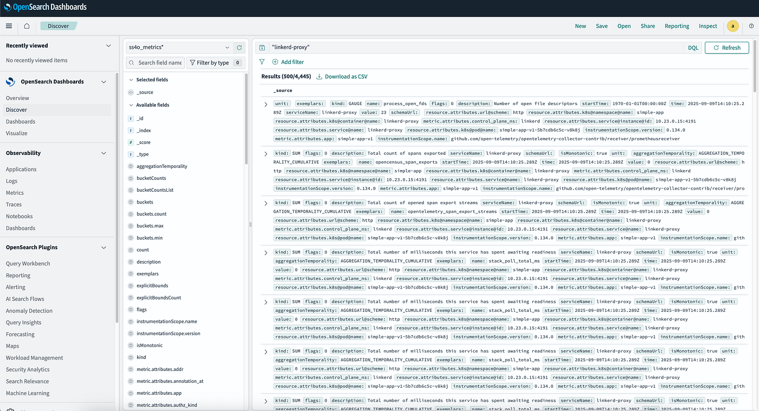Click the download icon beside Download as CSV
Viewport: 759px width, 411px height.
point(319,77)
